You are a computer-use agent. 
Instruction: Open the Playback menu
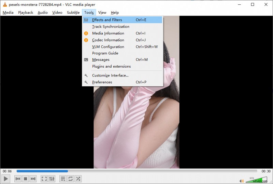(x=26, y=13)
